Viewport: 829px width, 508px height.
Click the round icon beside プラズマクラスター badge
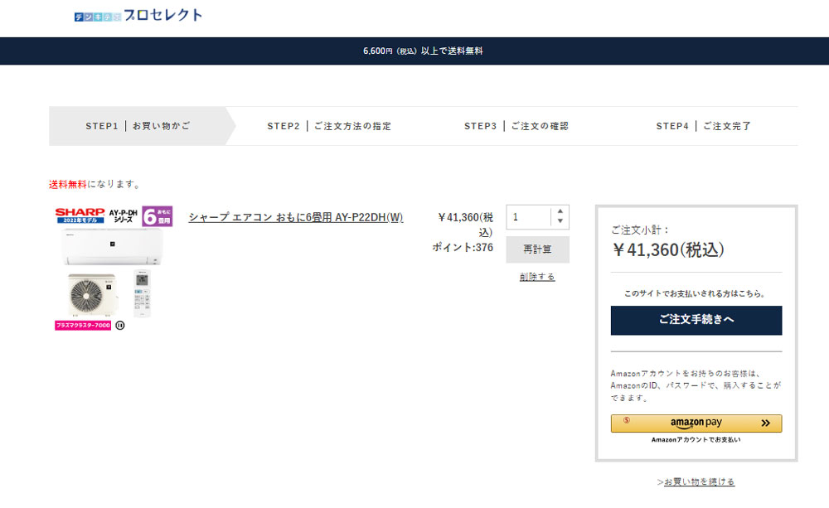click(120, 326)
